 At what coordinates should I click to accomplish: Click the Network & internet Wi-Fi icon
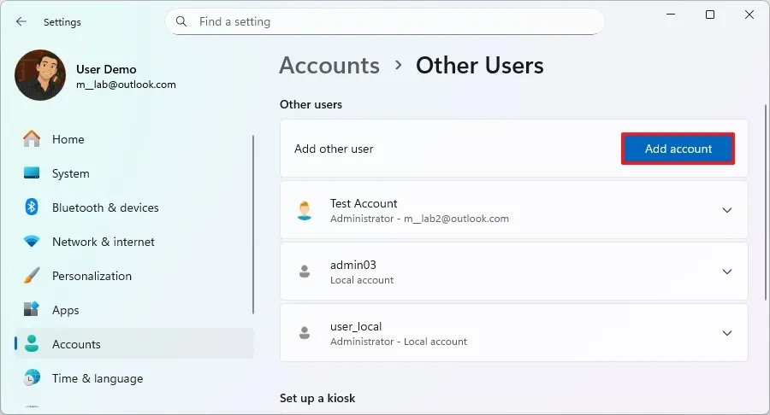tap(32, 242)
